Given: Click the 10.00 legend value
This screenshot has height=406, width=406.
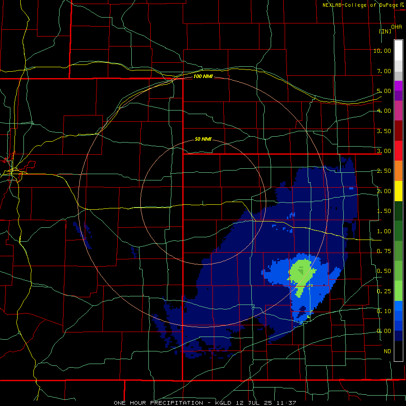Looking at the screenshot, I should pos(382,51).
